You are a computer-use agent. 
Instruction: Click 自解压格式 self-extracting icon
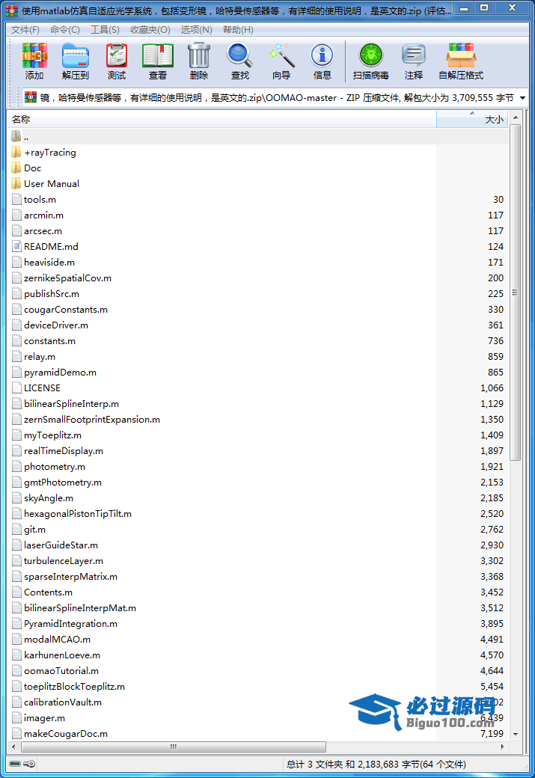click(461, 55)
